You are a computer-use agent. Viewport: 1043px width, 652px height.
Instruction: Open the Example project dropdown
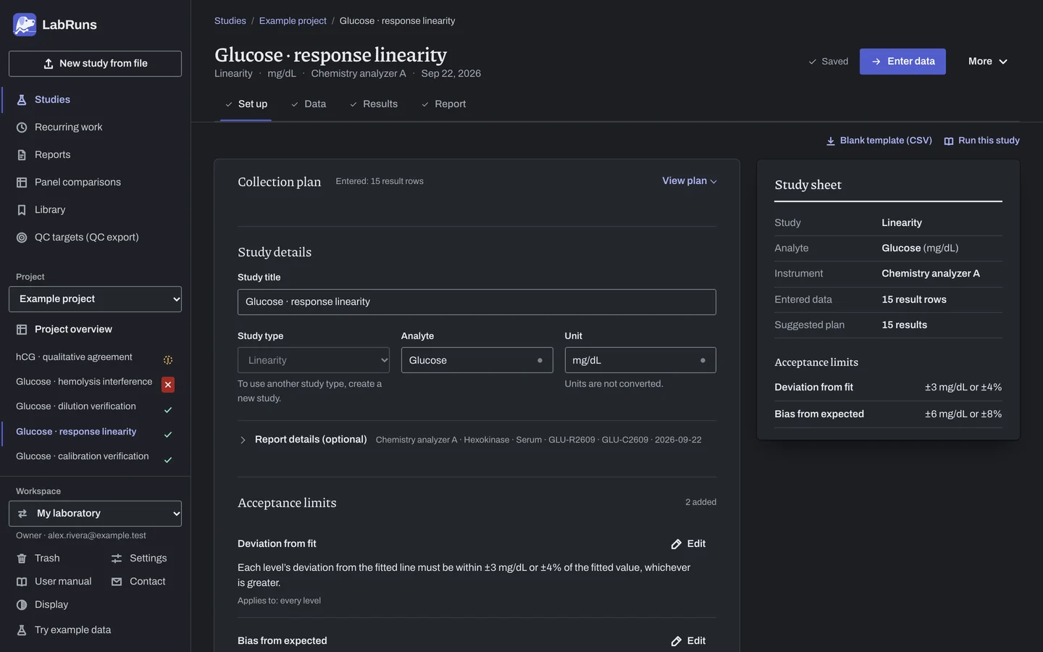[x=95, y=299]
